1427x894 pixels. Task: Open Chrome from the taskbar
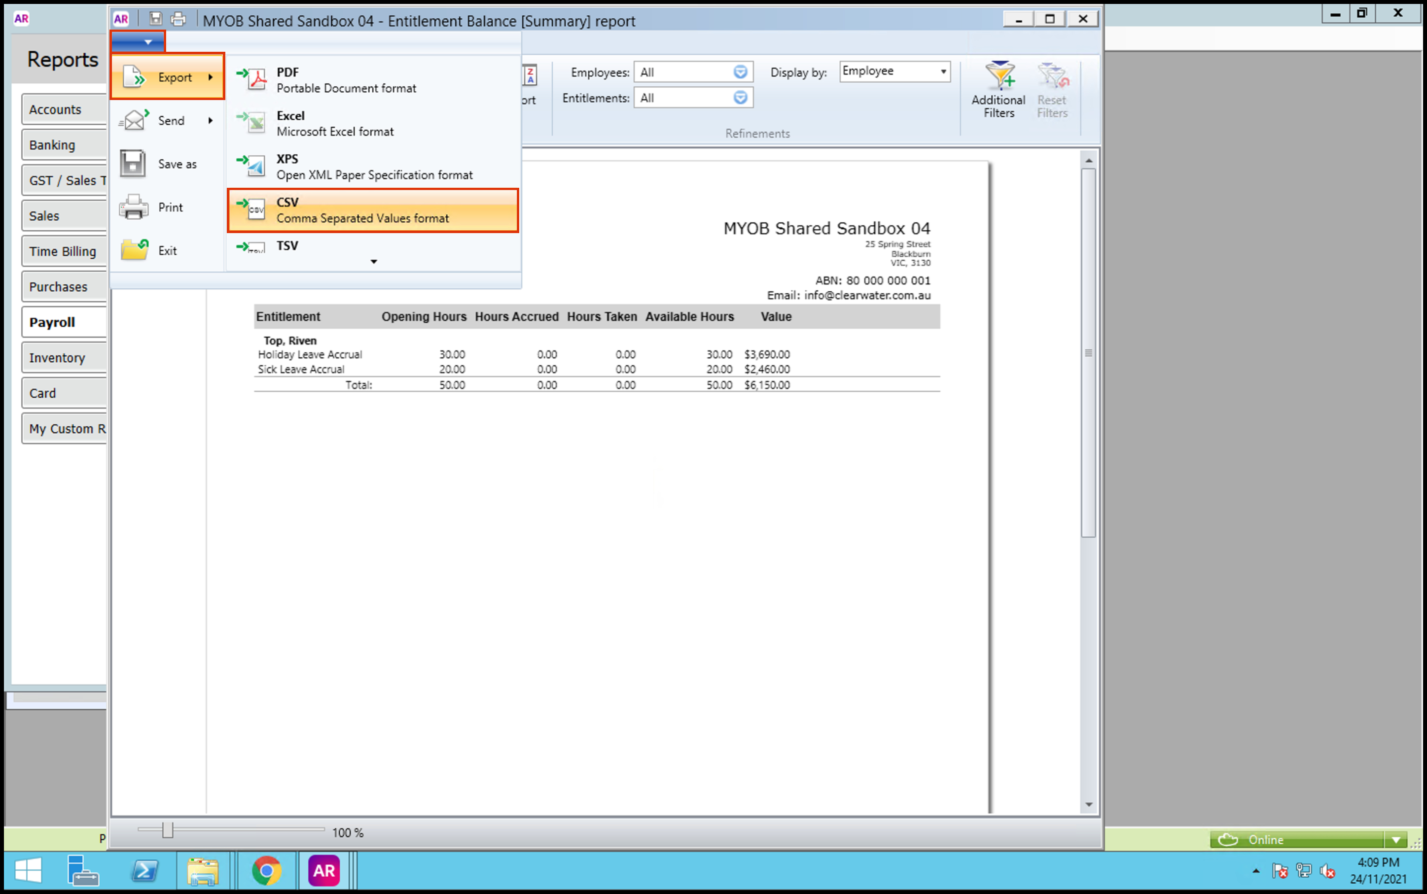point(267,871)
